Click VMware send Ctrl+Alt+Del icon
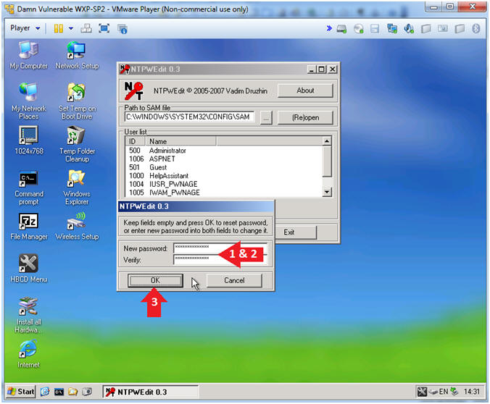 [x=86, y=28]
